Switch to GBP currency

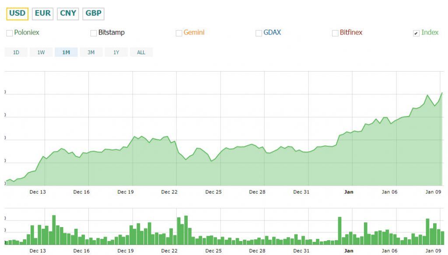[x=93, y=14]
